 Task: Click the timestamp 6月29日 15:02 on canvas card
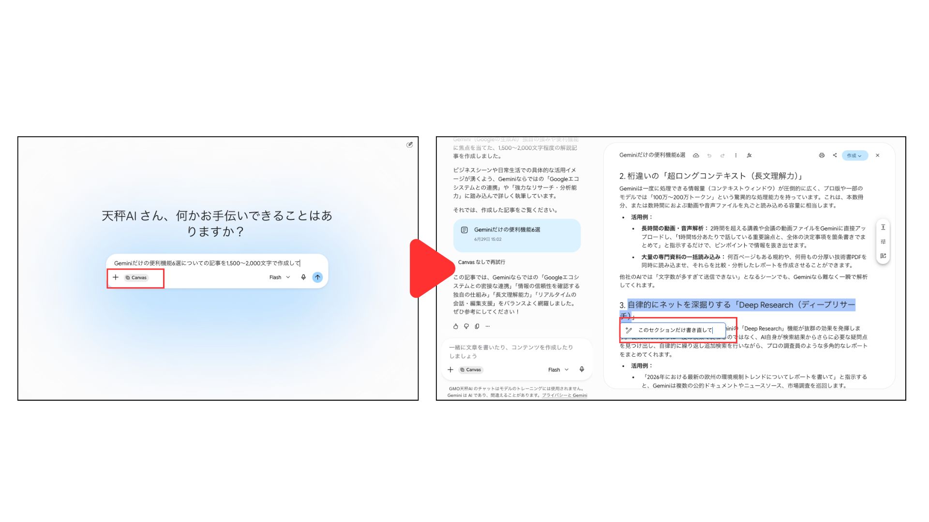pyautogui.click(x=488, y=239)
